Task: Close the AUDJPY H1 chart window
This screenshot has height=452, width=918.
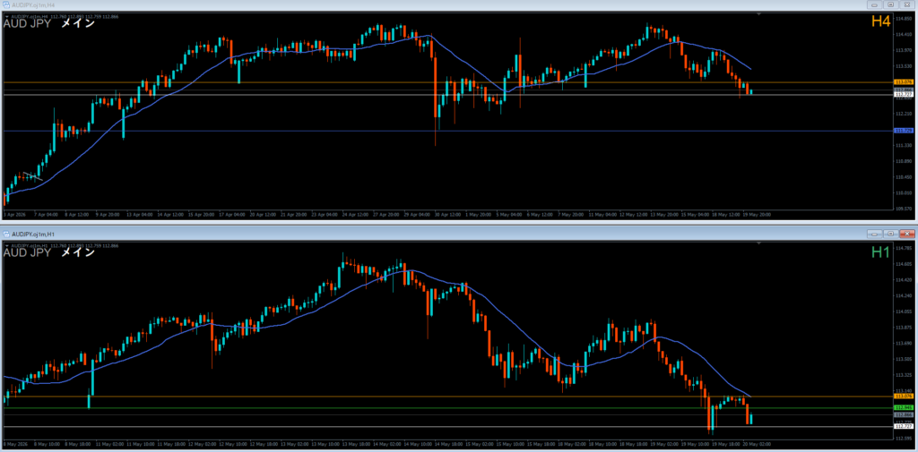Action: click(x=907, y=234)
